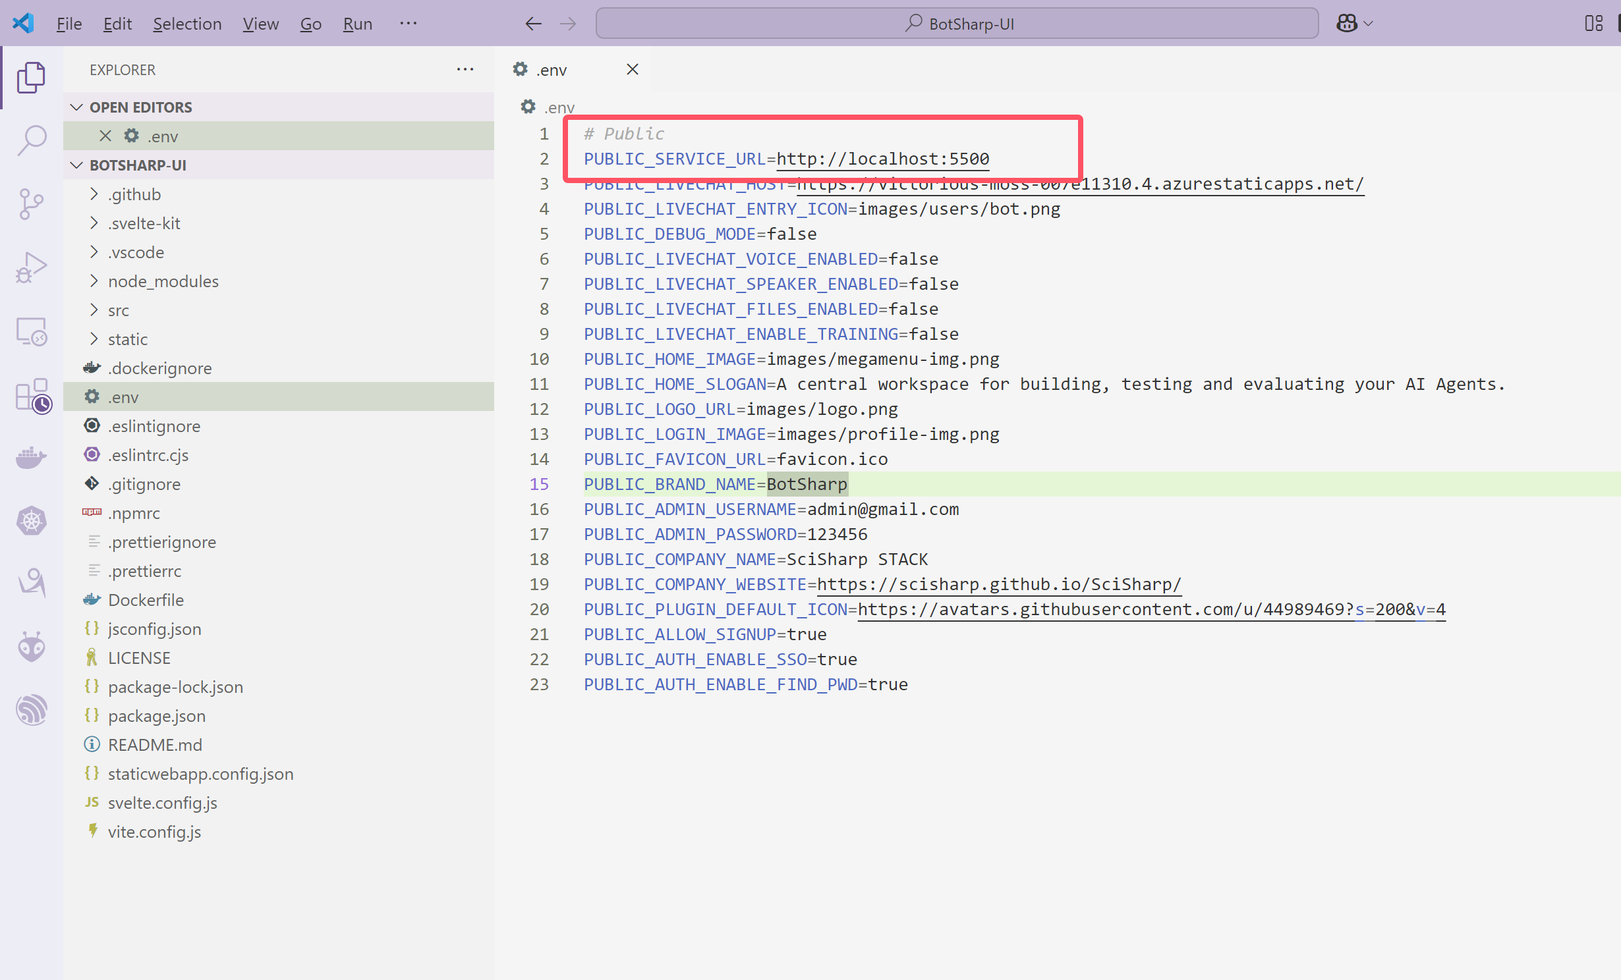Open the .npmrc file

(x=278, y=512)
